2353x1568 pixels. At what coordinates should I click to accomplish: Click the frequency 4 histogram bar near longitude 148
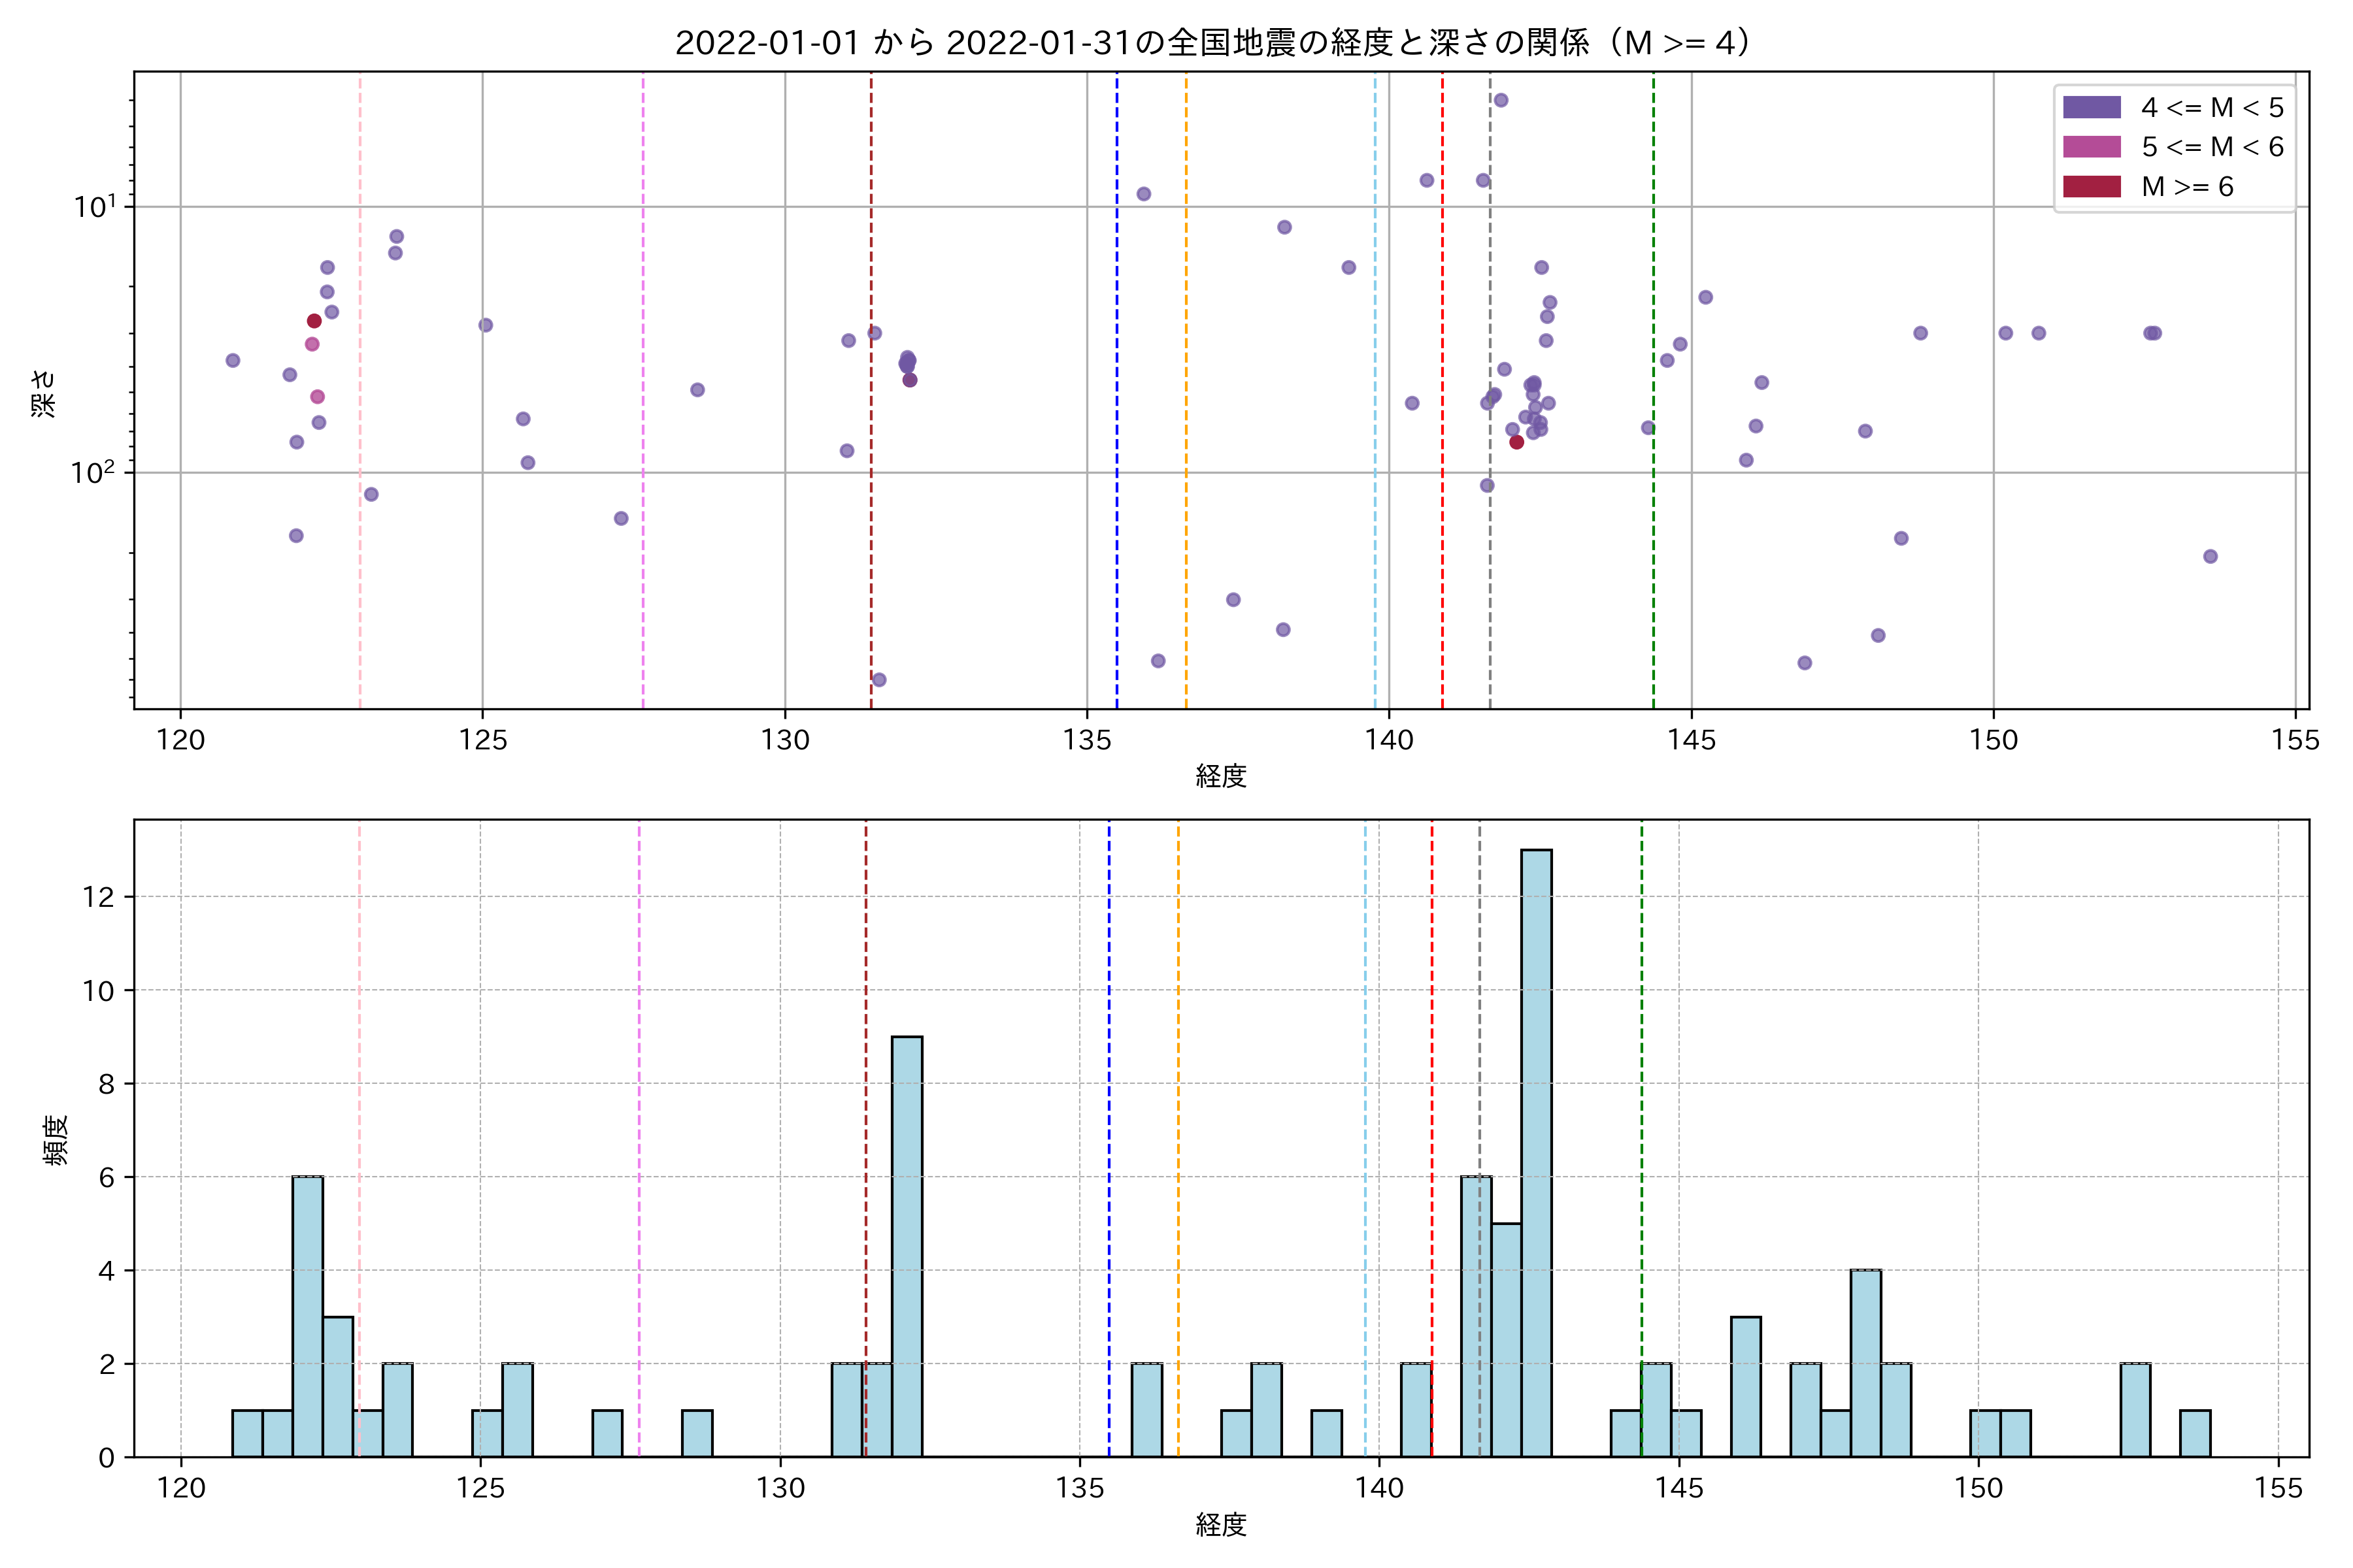pos(1865,1362)
